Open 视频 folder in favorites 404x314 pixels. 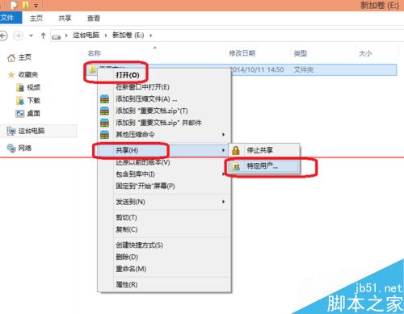coord(34,87)
